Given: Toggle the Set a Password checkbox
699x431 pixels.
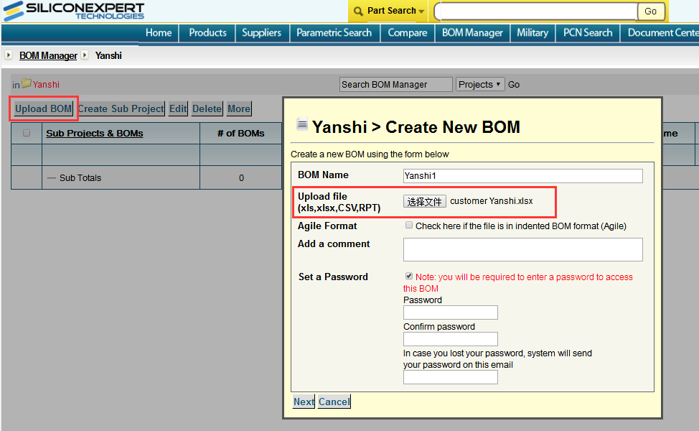Looking at the screenshot, I should 409,276.
